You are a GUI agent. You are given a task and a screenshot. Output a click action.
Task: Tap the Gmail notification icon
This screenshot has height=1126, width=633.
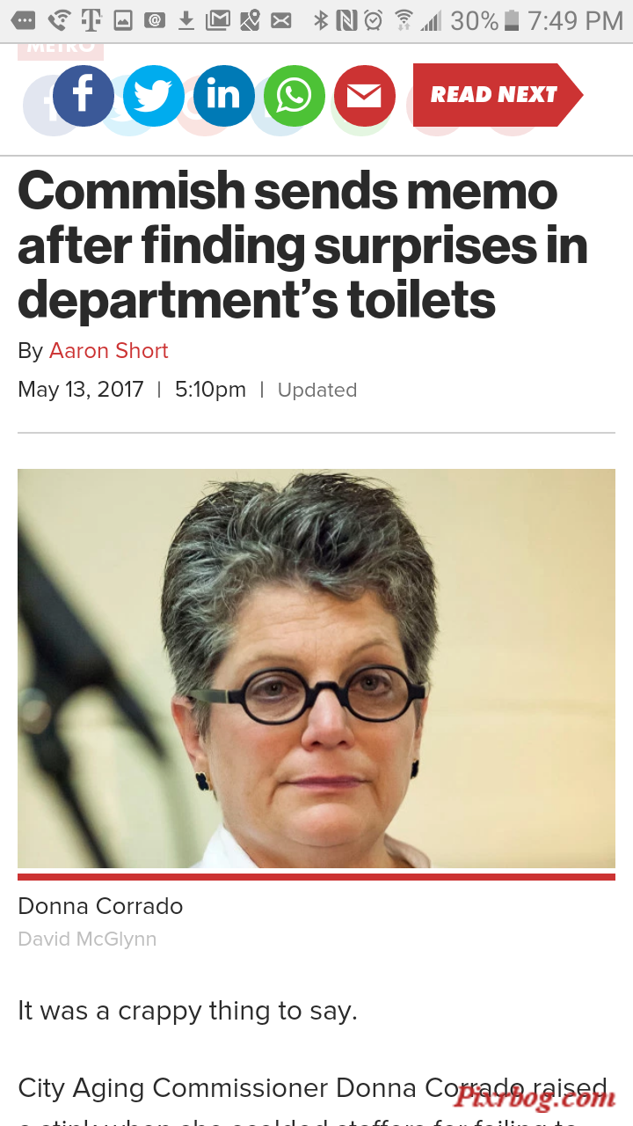click(x=217, y=20)
